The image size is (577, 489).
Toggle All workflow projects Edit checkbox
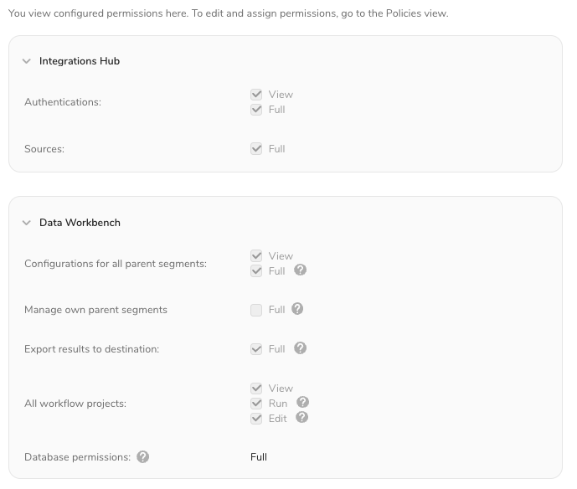[x=257, y=418]
